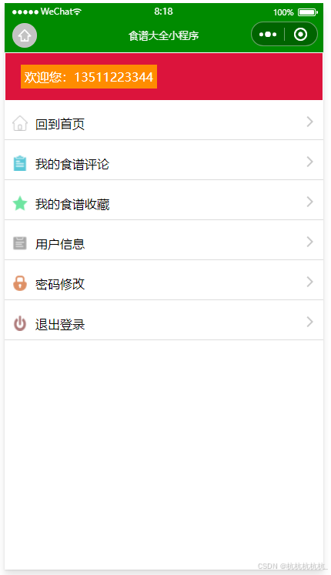Expand the 我的食谱评论 row chevron arrow
The width and height of the screenshot is (331, 575).
pyautogui.click(x=310, y=162)
